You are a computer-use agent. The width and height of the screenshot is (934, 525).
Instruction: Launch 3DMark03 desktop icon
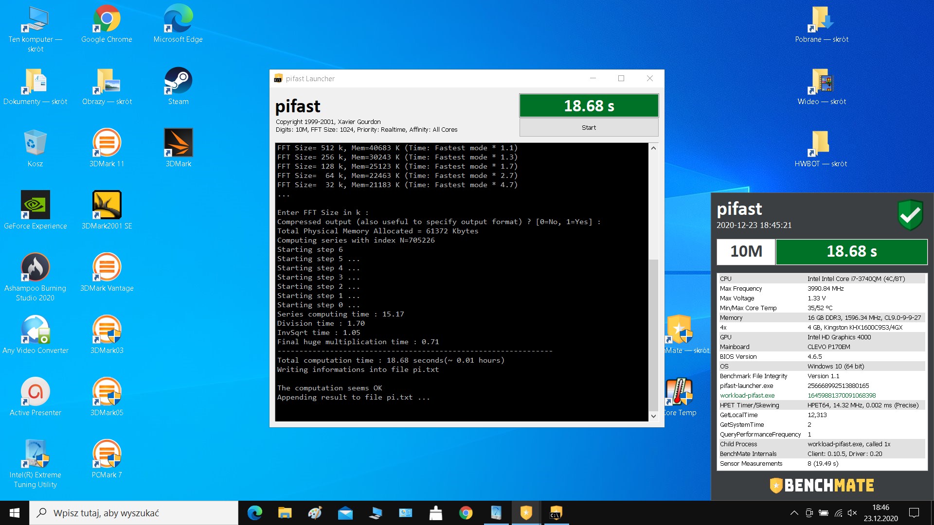(x=107, y=335)
